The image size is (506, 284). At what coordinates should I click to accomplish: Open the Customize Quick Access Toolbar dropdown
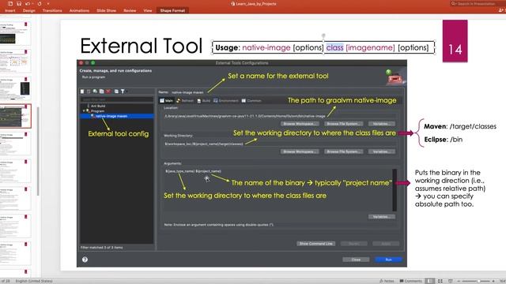pos(48,3)
